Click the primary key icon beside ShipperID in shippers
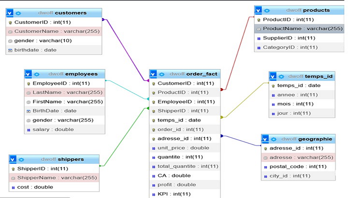Image resolution: width=360 pixels, height=198 pixels. (13, 168)
